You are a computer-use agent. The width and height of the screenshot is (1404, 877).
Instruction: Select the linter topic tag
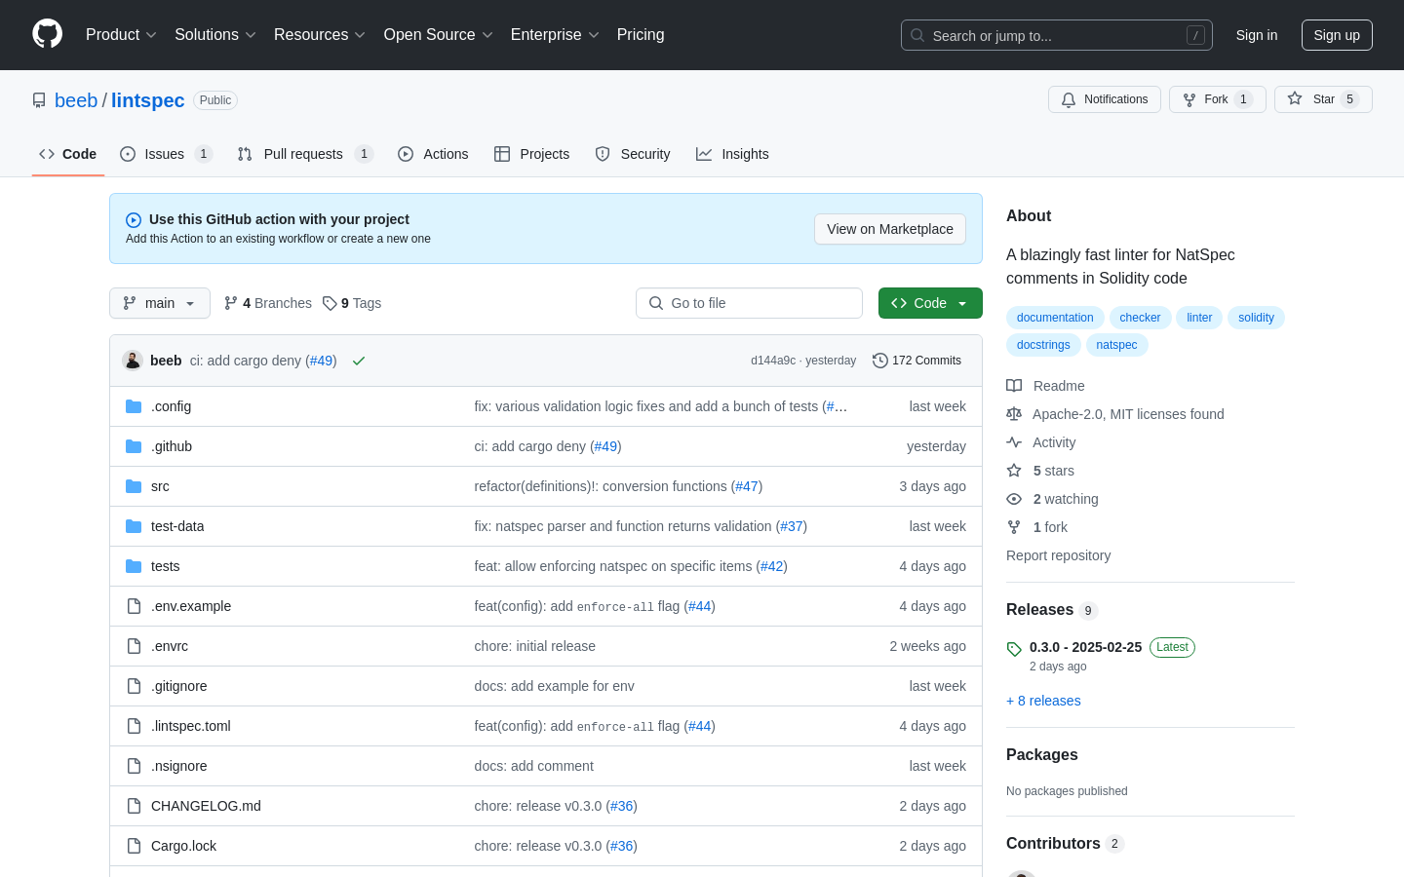[1199, 318]
